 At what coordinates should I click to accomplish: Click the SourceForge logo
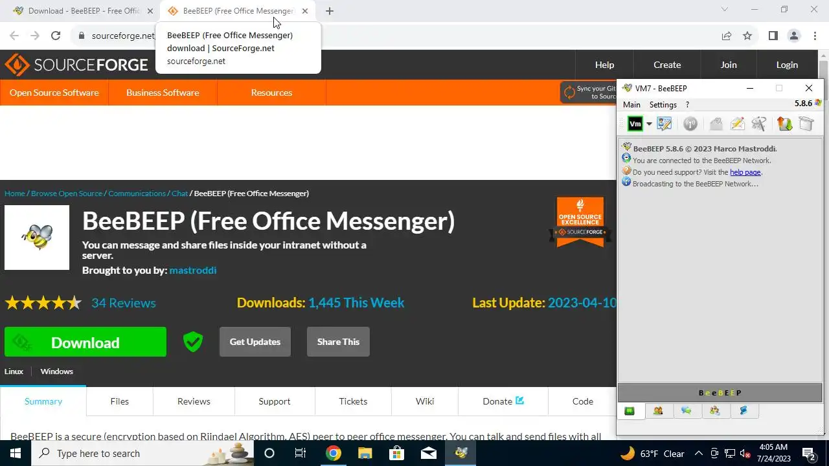76,65
